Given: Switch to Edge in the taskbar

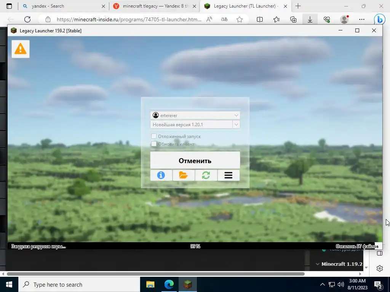Looking at the screenshot, I should coord(169,284).
